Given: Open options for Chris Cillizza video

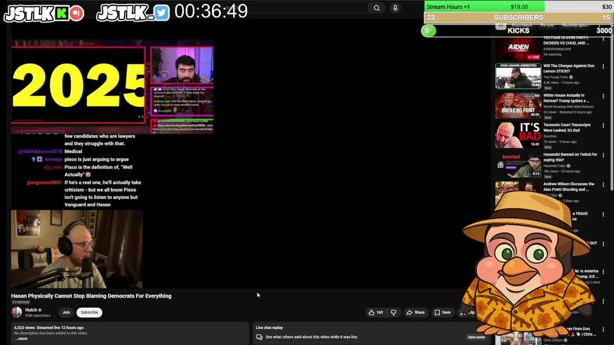Looking at the screenshot, I should click(x=603, y=330).
